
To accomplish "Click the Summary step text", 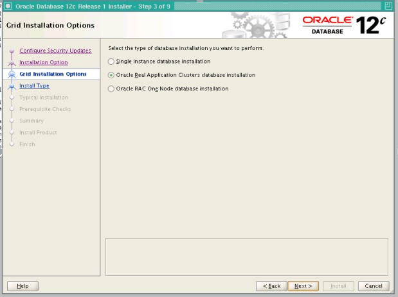I will click(x=32, y=121).
